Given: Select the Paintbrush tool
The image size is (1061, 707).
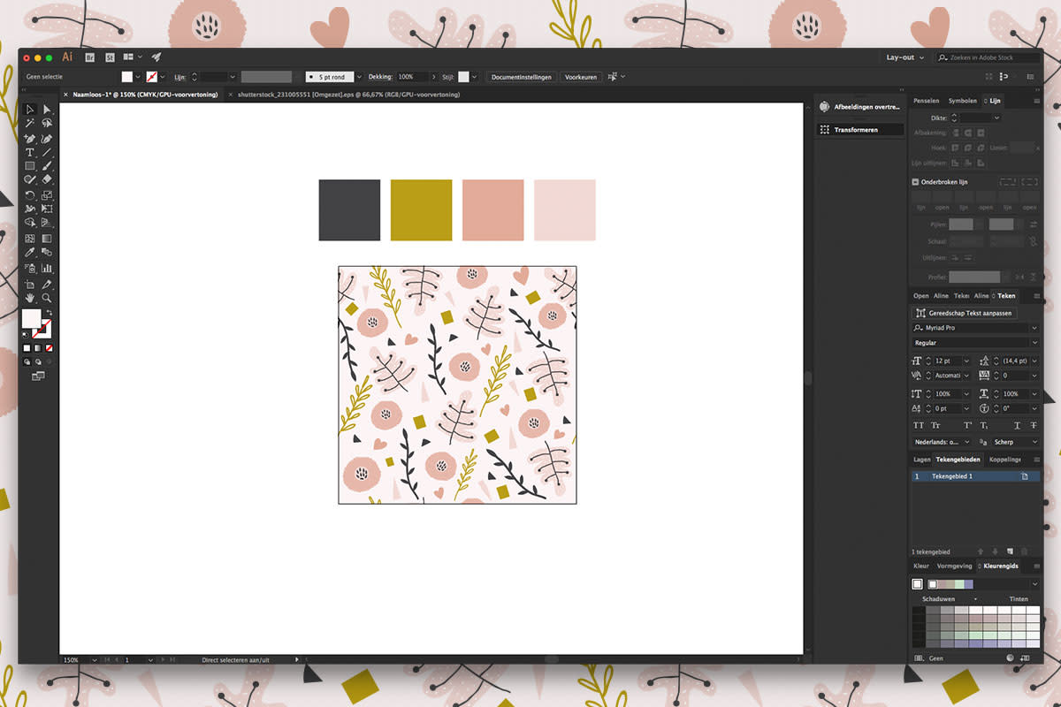Looking at the screenshot, I should pos(47,166).
